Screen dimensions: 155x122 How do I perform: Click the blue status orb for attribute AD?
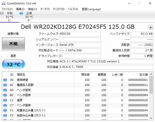pyautogui.click(x=5, y=90)
